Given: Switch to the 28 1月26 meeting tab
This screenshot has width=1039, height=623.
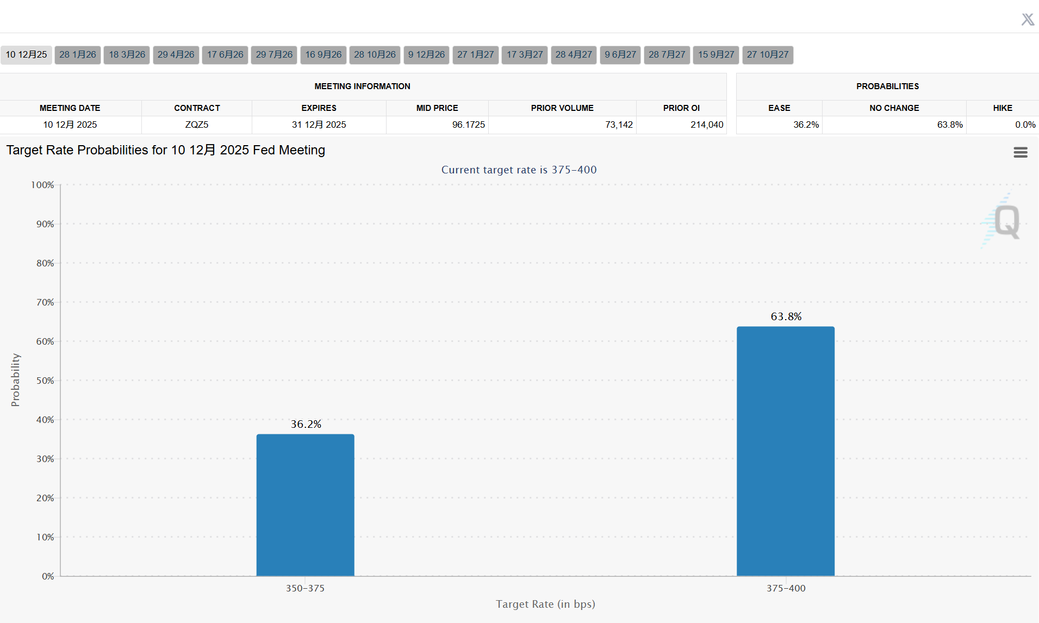Looking at the screenshot, I should (78, 55).
